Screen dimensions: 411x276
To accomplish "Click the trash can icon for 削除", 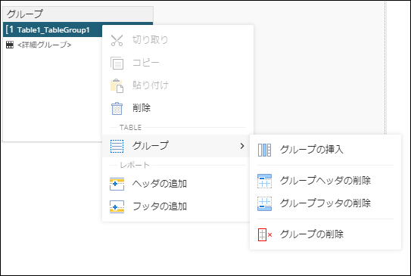I will [x=117, y=108].
